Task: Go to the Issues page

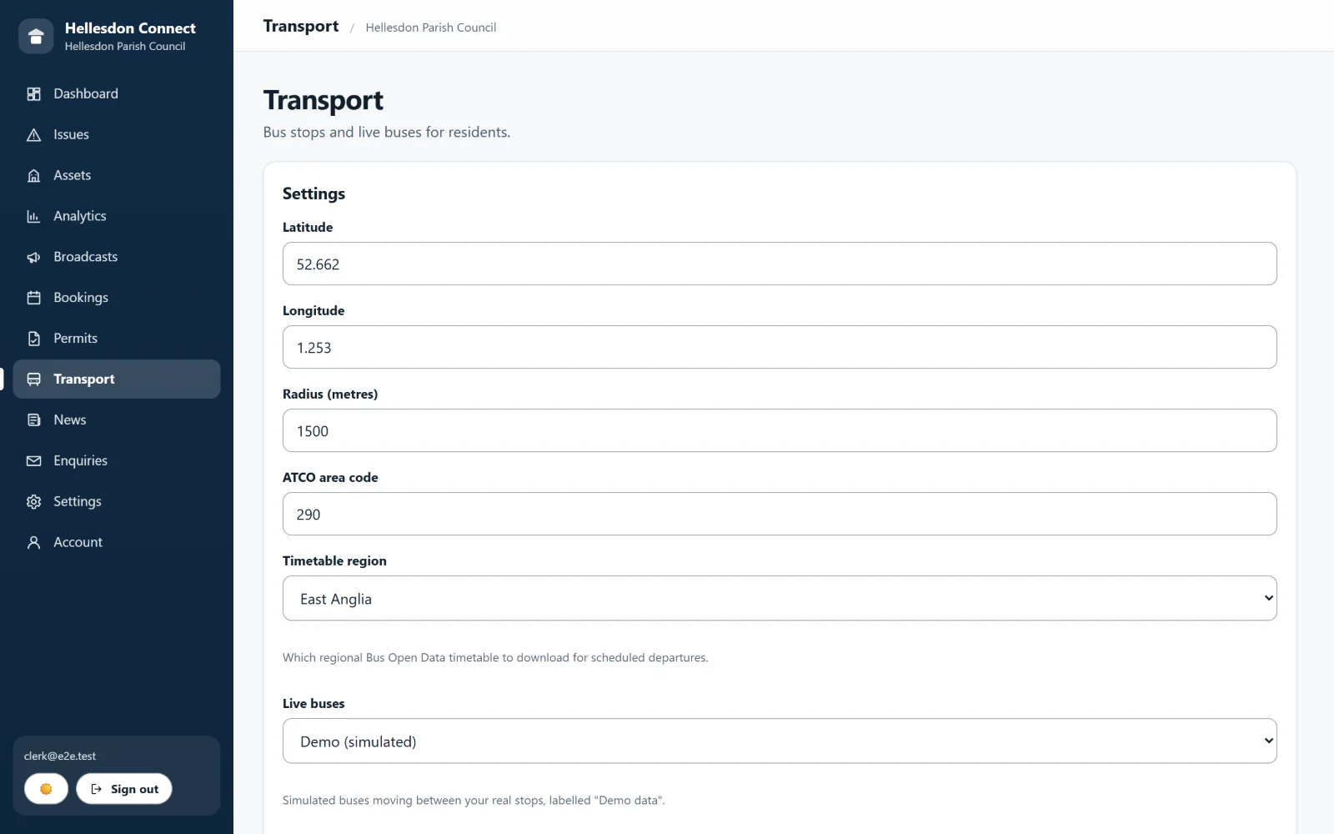Action: (x=117, y=135)
